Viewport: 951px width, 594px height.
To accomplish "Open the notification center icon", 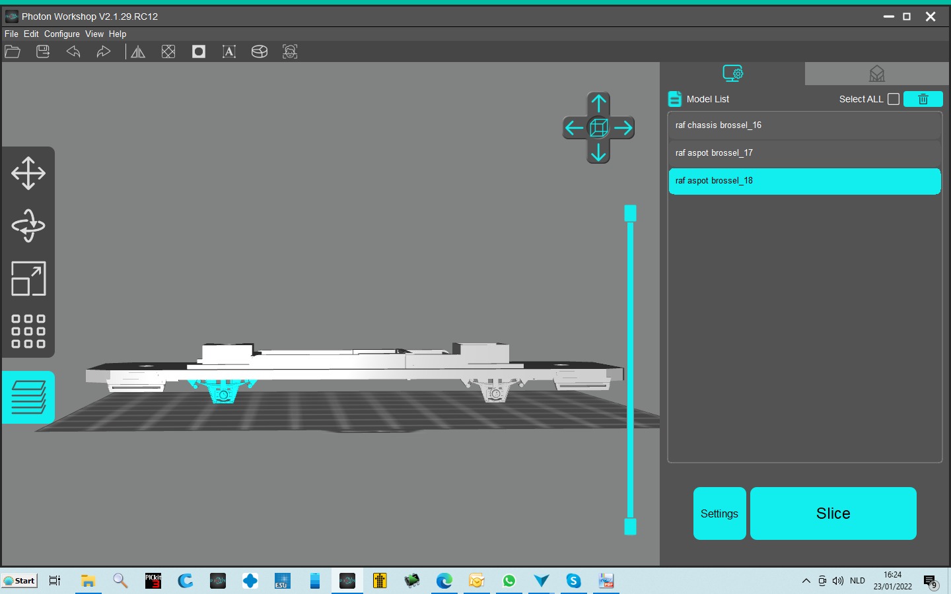I will 931,582.
